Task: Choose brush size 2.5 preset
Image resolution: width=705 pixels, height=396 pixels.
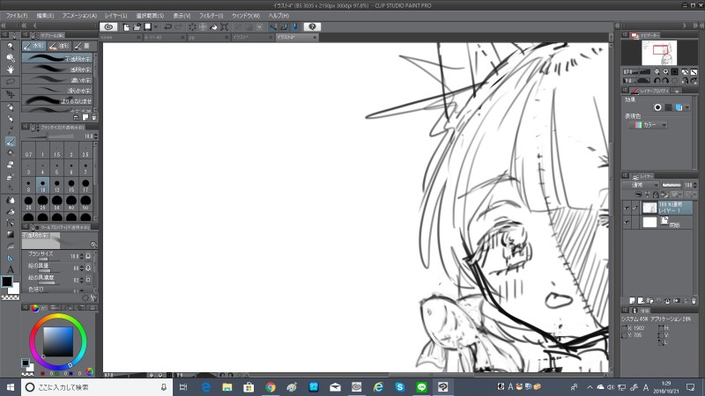Action: (x=85, y=150)
